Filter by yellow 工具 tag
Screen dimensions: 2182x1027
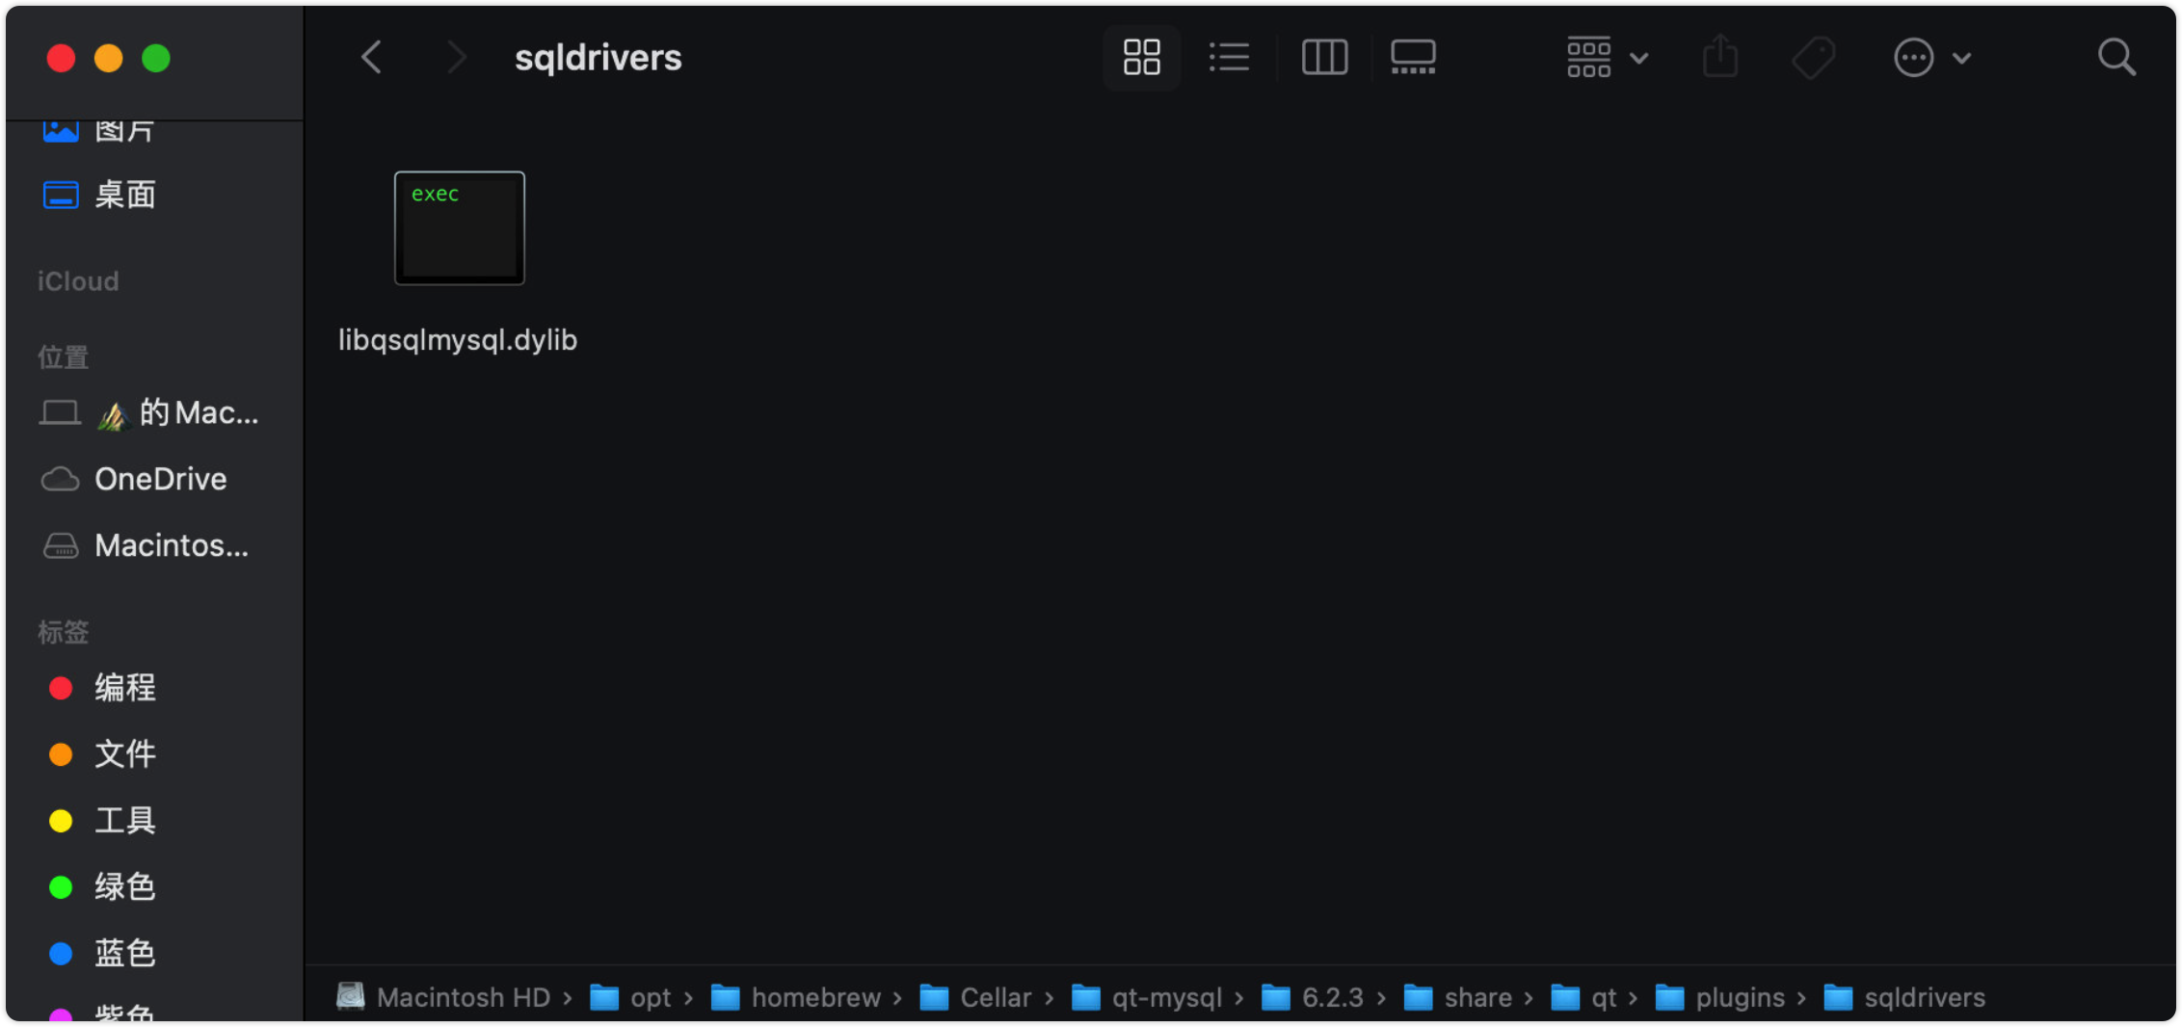[x=124, y=821]
